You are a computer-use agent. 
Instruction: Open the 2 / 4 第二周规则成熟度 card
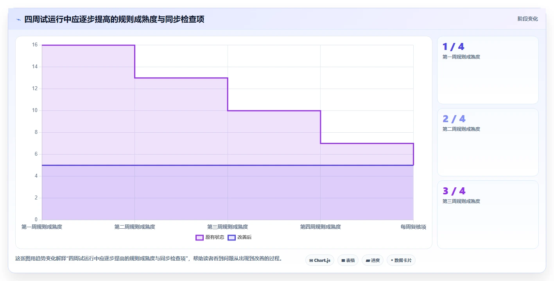point(488,142)
